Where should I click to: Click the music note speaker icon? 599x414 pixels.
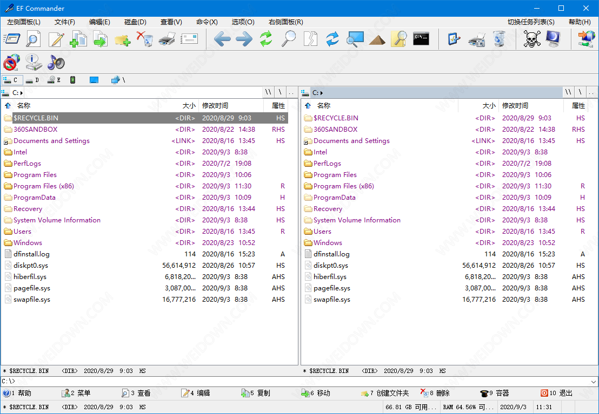click(56, 62)
